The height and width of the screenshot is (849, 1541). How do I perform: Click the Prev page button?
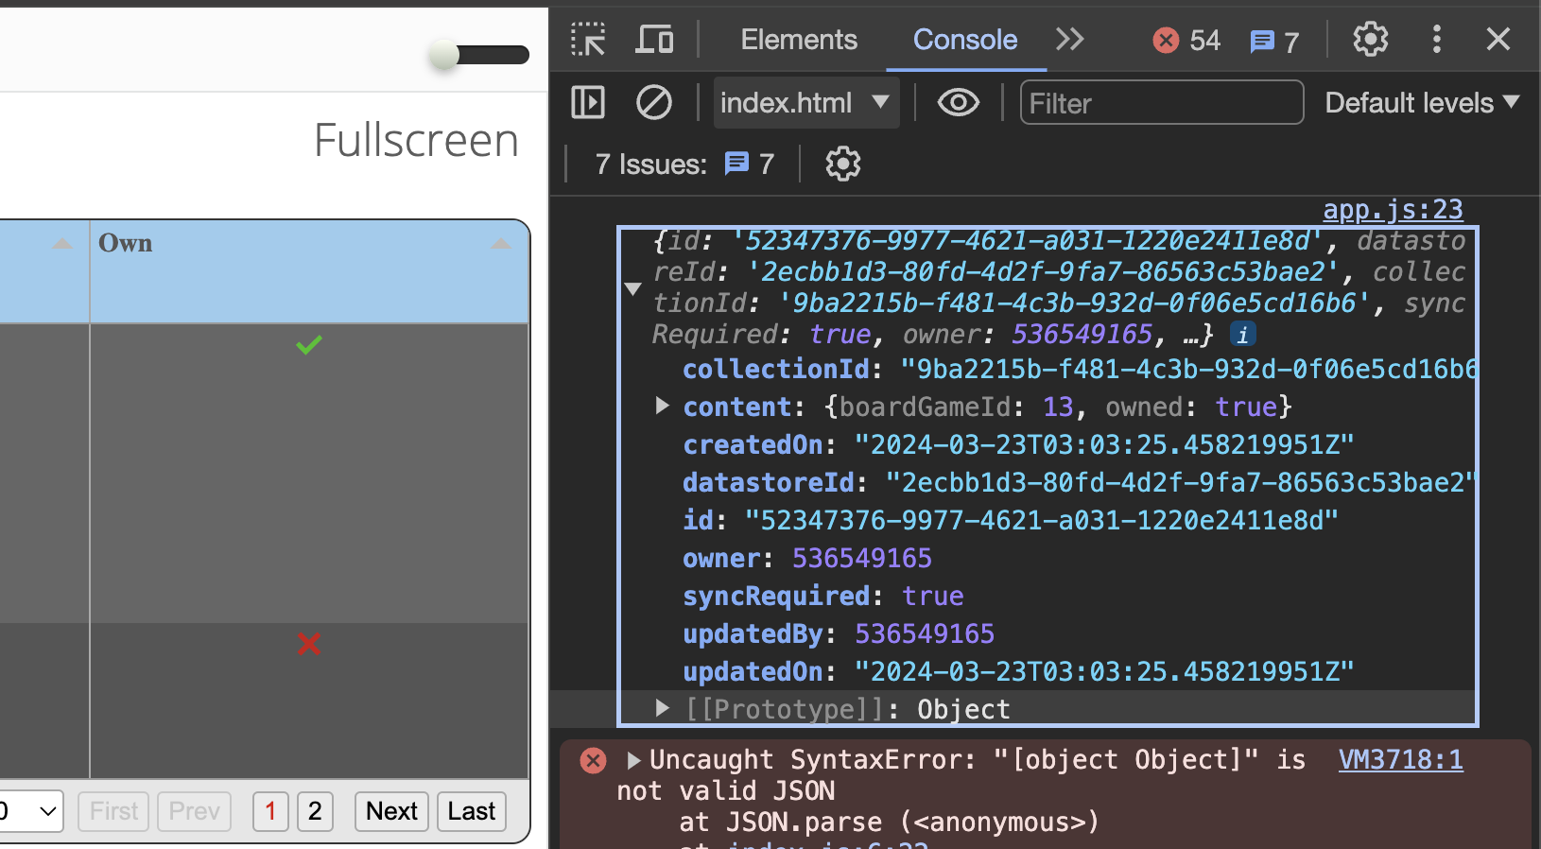(194, 811)
